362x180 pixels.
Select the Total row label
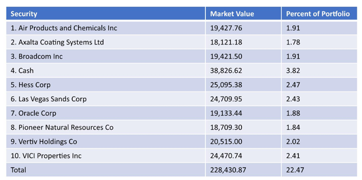click(106, 170)
